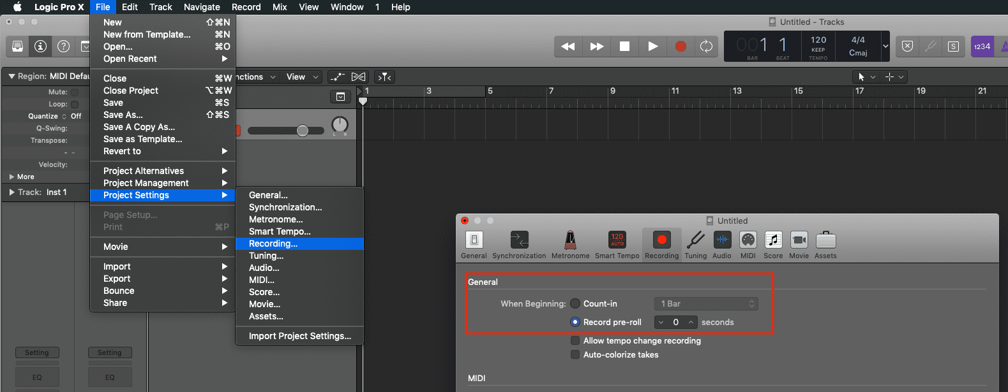This screenshot has height=392, width=1008.
Task: Open Assets settings icon
Action: (x=825, y=245)
